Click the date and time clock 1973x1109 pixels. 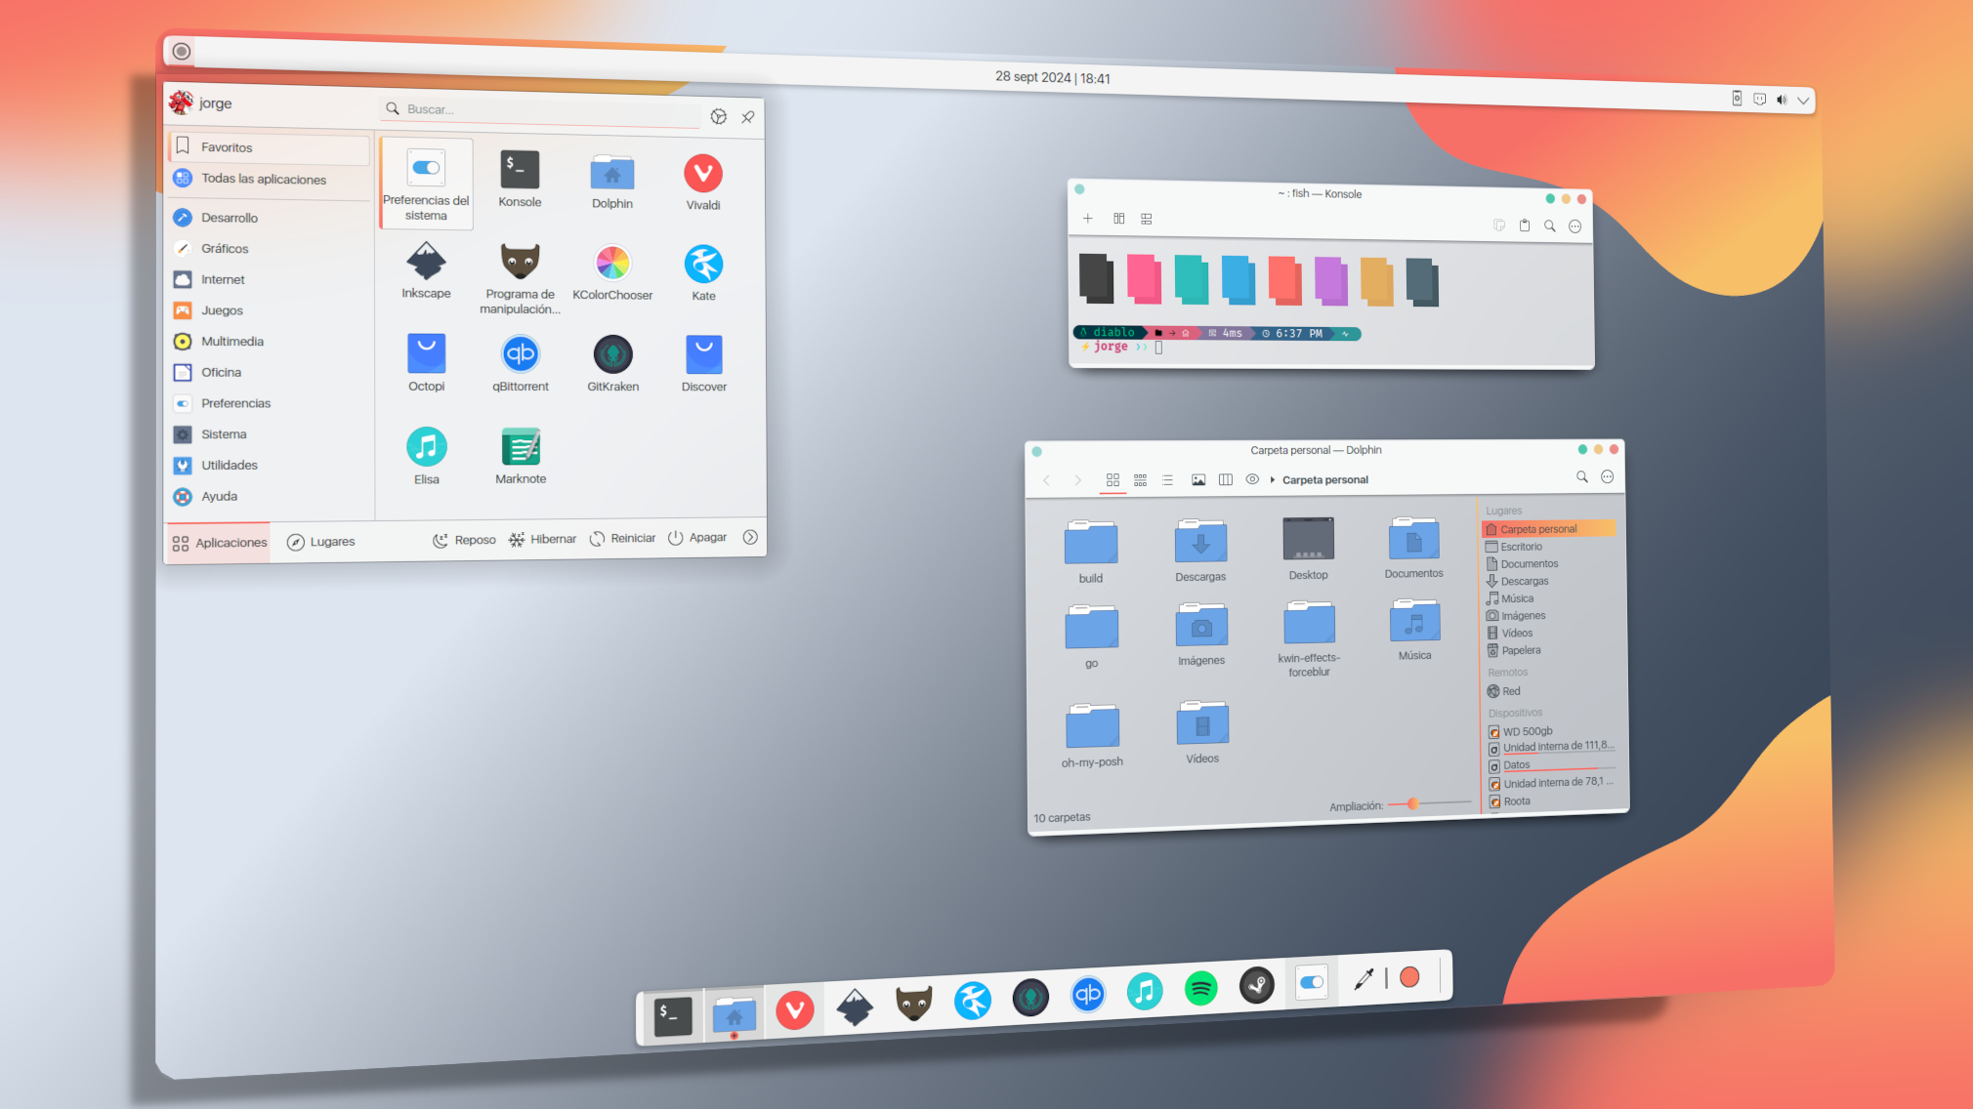coord(1052,77)
